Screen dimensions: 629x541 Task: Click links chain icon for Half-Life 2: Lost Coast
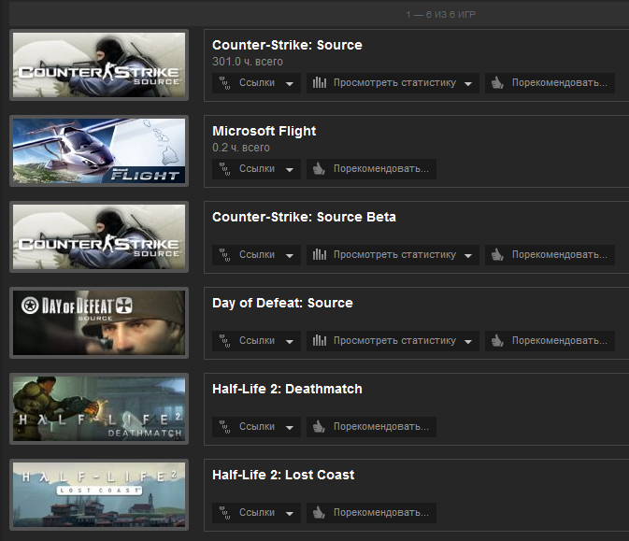(x=224, y=513)
